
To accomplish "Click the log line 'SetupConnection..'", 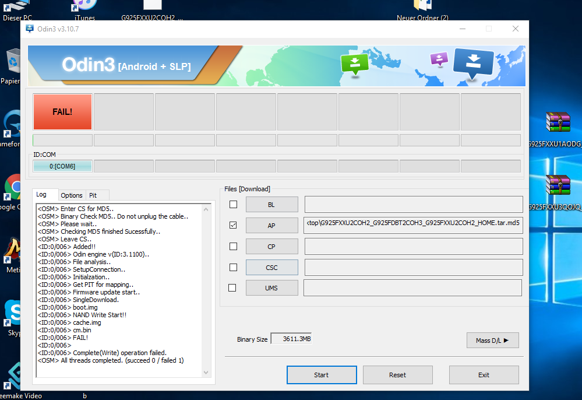I will 82,269.
